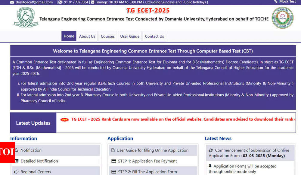Go to the Courses tab

(108, 36)
